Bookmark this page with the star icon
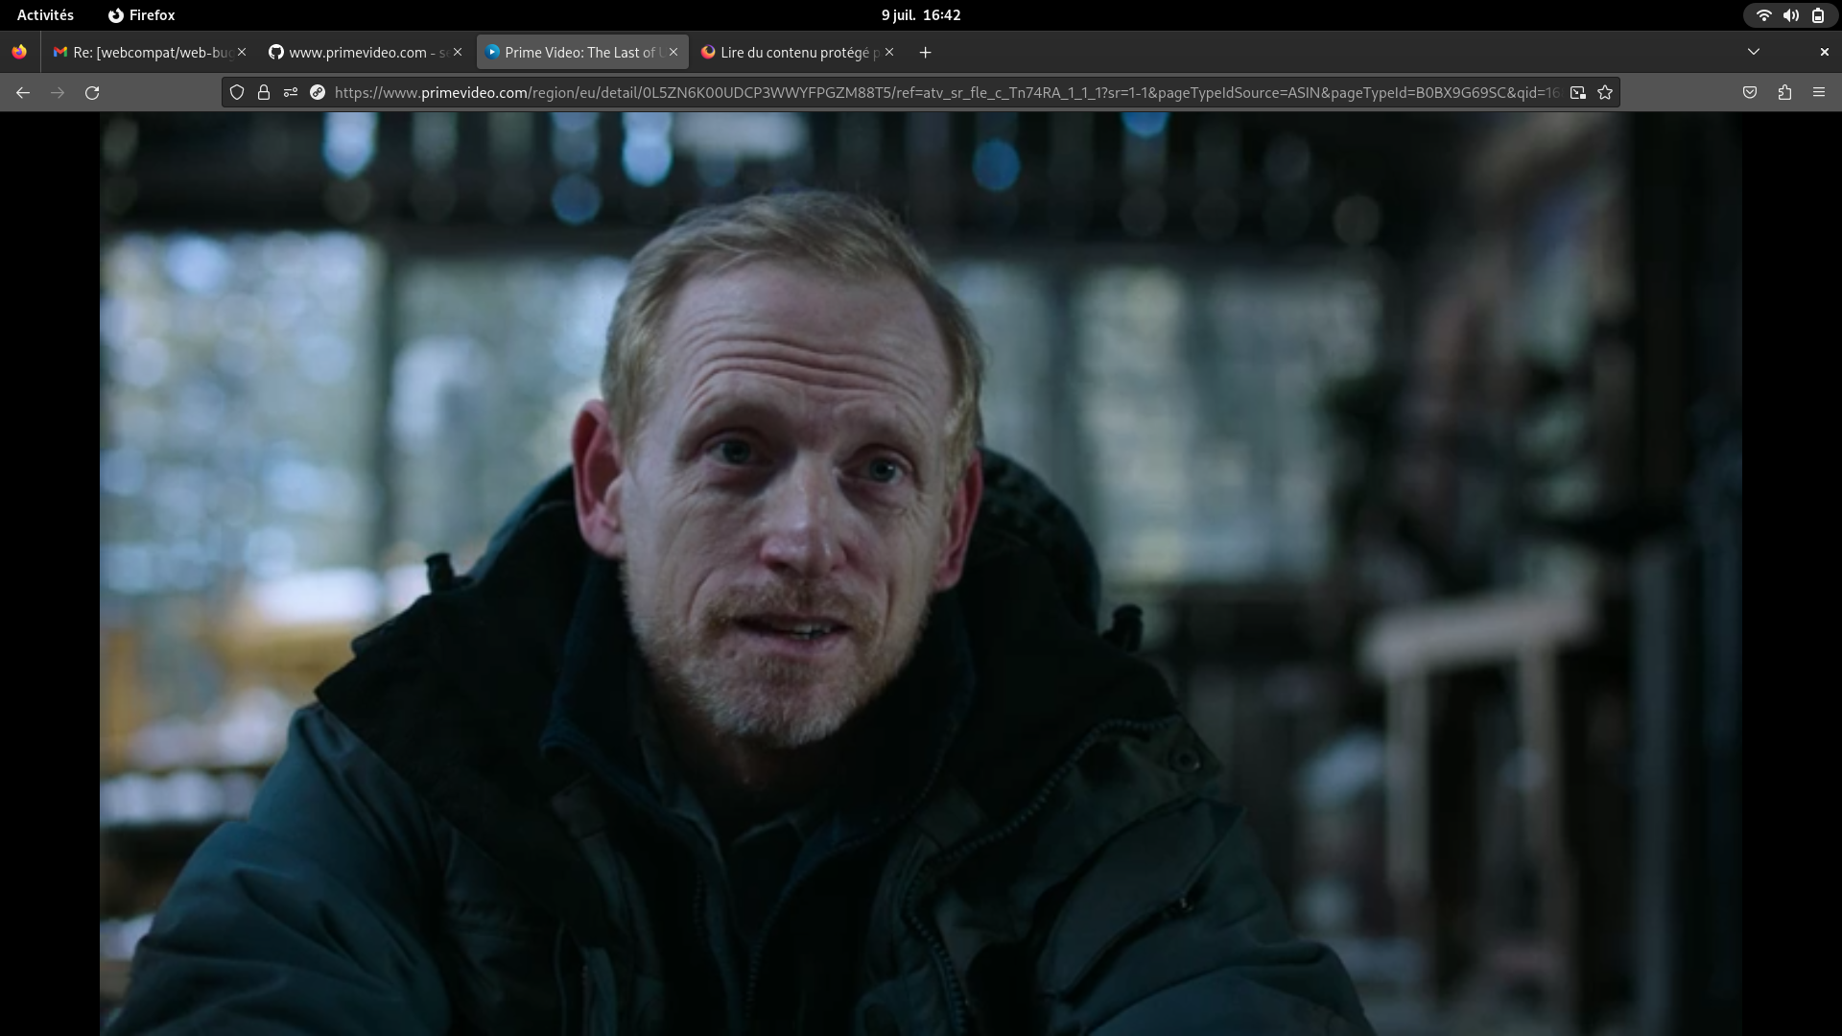 (1605, 92)
